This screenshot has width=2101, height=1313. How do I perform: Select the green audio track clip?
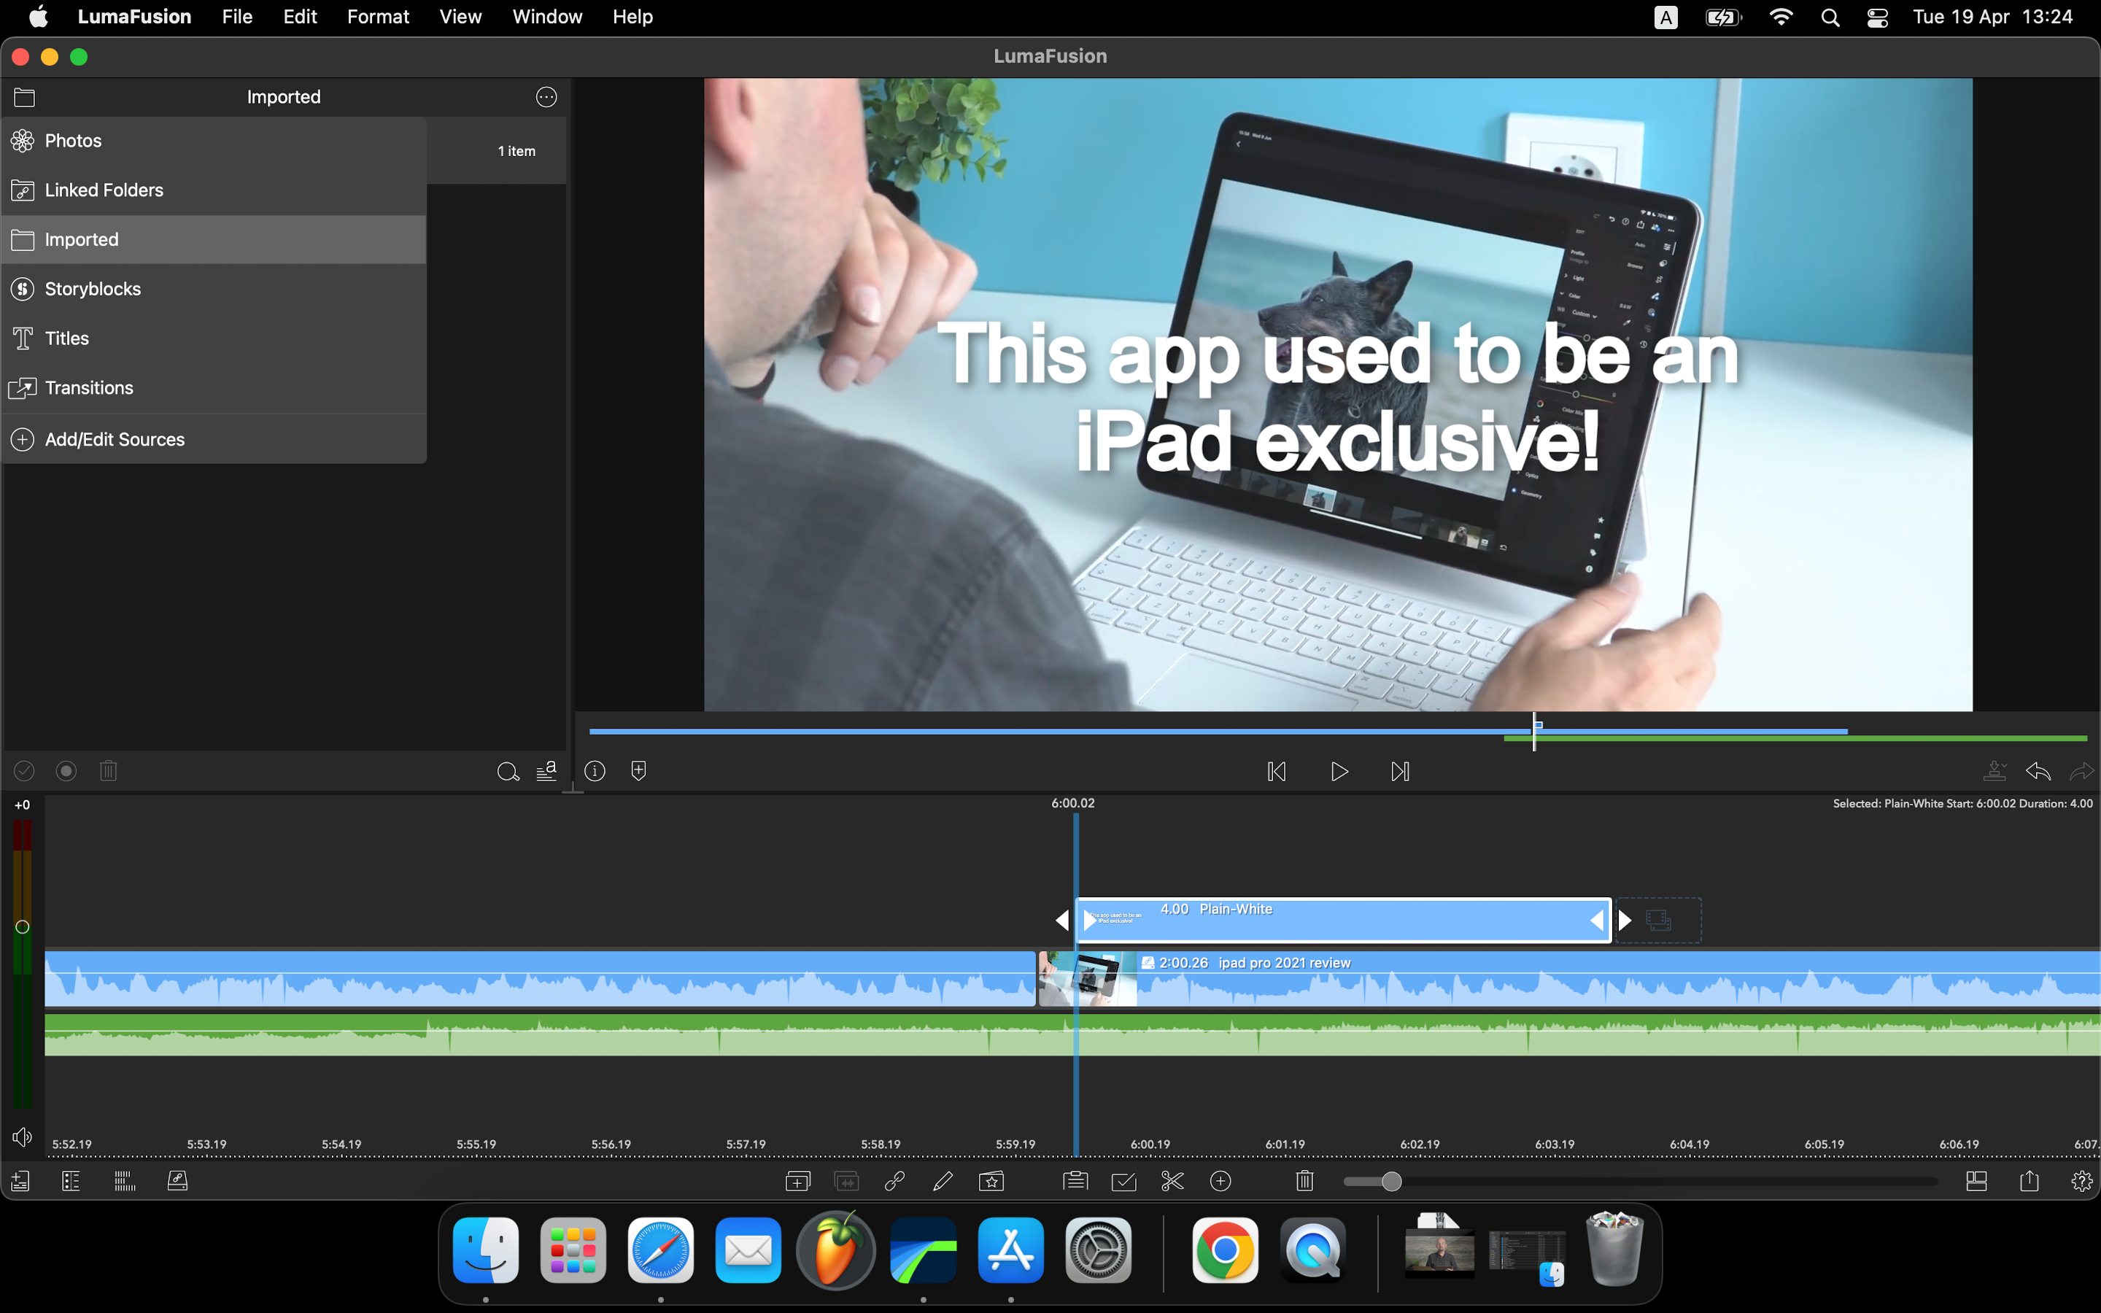coord(1072,1035)
